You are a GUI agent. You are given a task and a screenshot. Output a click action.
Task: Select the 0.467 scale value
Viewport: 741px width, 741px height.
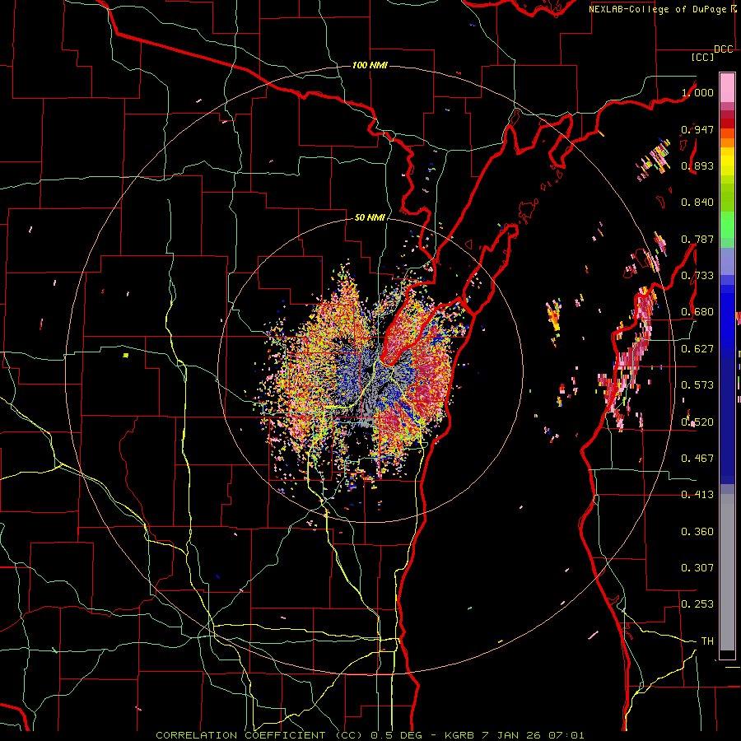pos(697,458)
